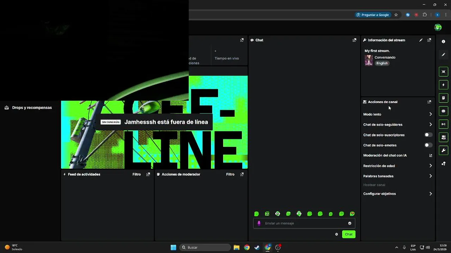Click the pencil icon in right sidebar
The image size is (451, 253).
(x=443, y=54)
